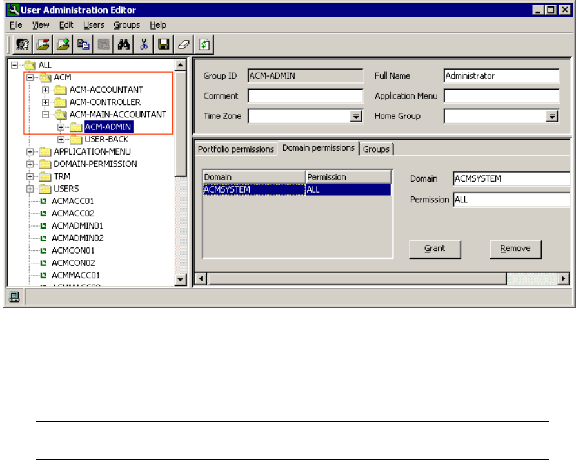Click the floppy disk Save icon
The image size is (585, 463).
(164, 44)
